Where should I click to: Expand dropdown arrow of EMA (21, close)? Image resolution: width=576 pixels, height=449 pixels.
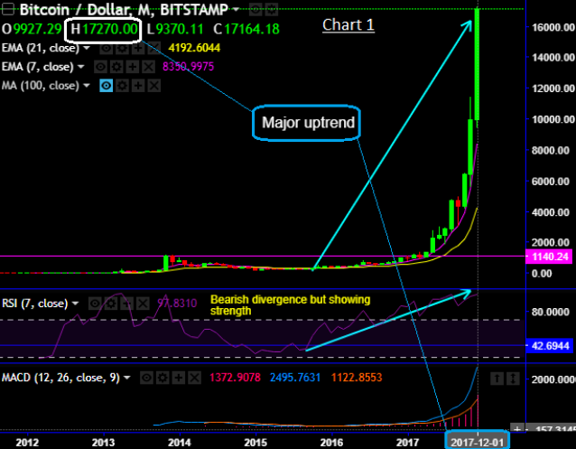(87, 48)
